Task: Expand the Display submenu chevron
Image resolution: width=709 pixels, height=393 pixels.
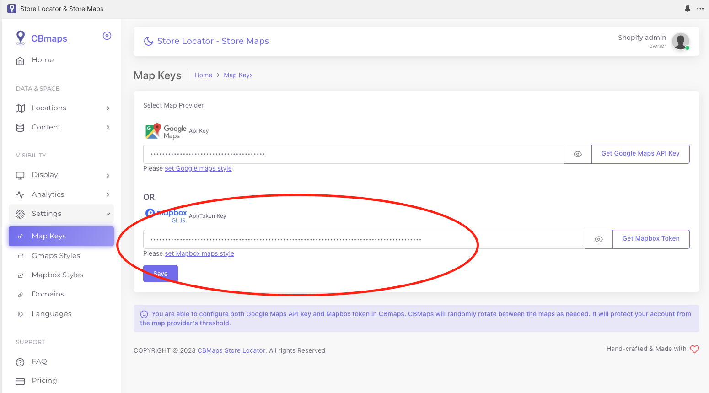Action: pyautogui.click(x=108, y=176)
